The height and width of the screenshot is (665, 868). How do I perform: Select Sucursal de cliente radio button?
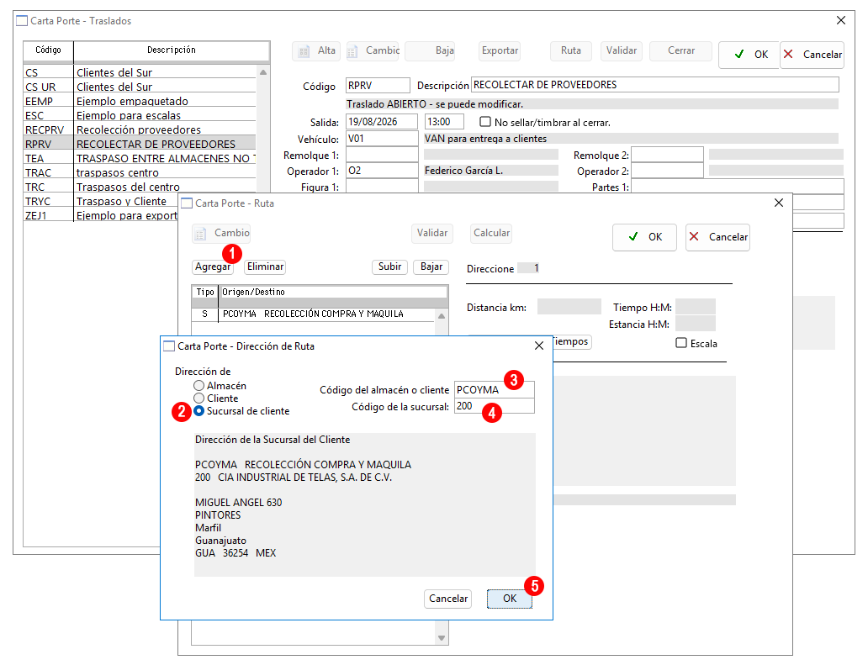198,411
